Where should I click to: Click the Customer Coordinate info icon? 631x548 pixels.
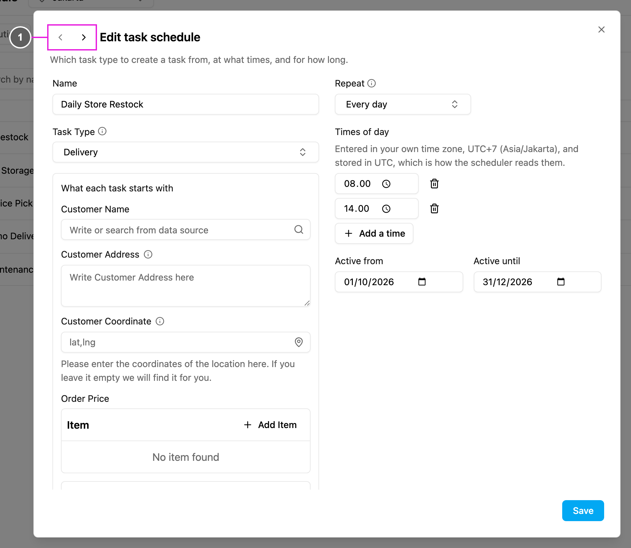click(160, 321)
